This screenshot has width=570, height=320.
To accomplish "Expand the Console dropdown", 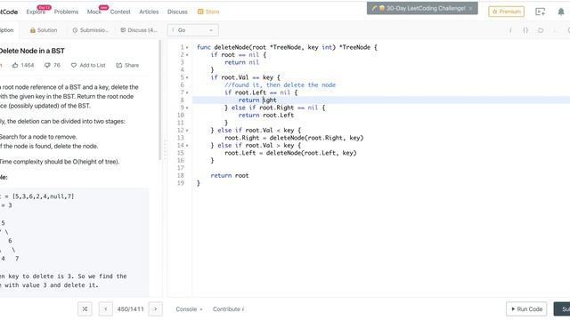I will [x=189, y=309].
